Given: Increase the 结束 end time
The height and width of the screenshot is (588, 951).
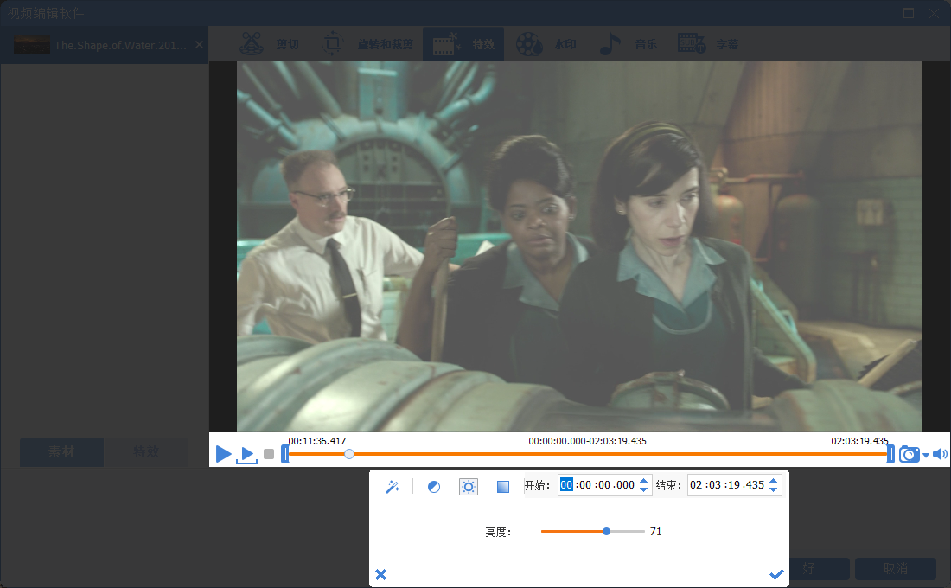Looking at the screenshot, I should [773, 481].
